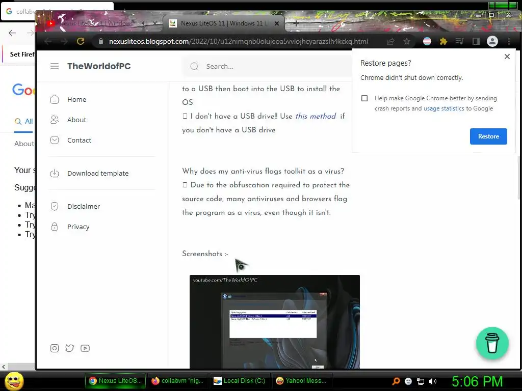Viewport: 522px width, 391px height.
Task: Close the Nexus LiteOS 11 blog tab
Action: (277, 23)
